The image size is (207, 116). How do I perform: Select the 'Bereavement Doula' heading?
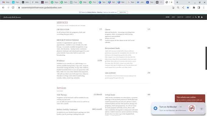click(112, 48)
